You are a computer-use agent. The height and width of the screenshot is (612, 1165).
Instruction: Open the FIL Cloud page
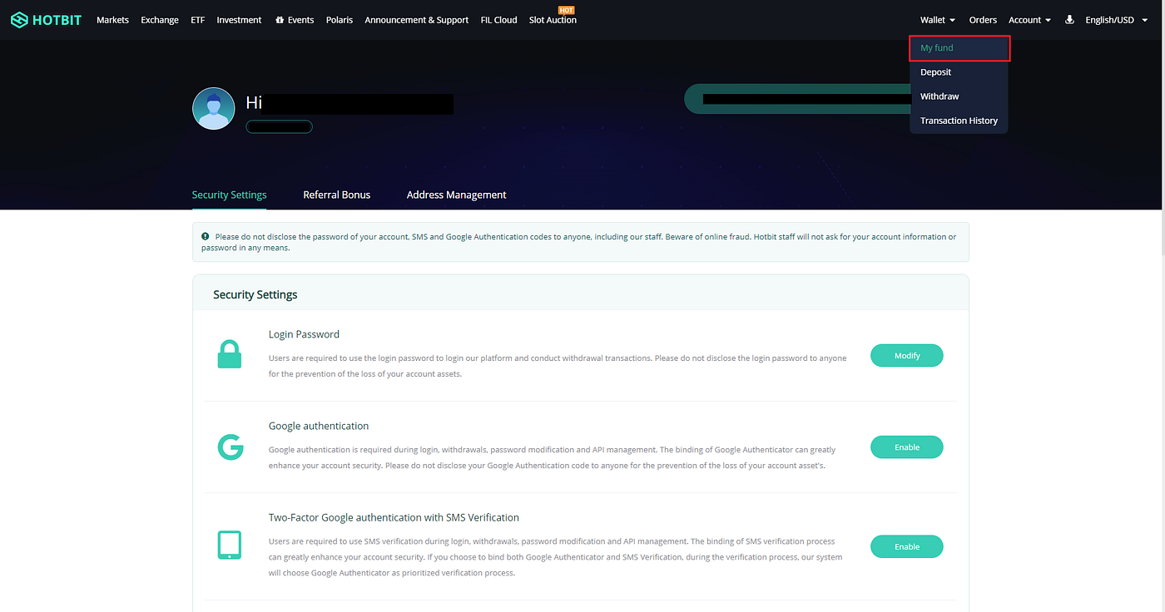498,20
